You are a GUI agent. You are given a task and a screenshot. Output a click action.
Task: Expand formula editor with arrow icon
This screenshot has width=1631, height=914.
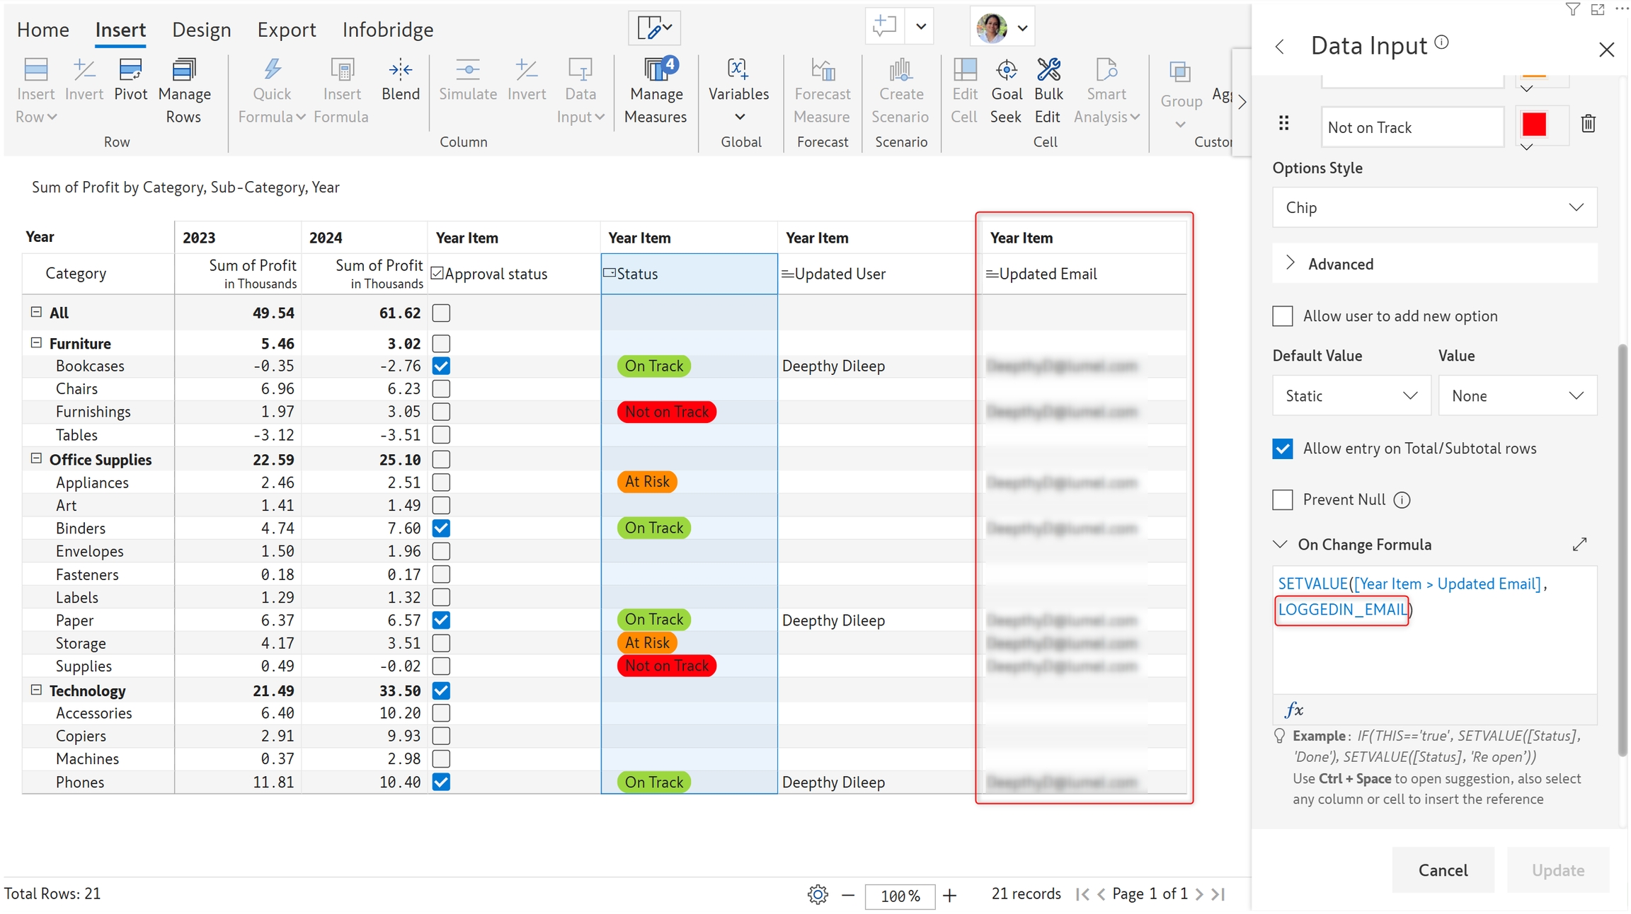tap(1579, 544)
